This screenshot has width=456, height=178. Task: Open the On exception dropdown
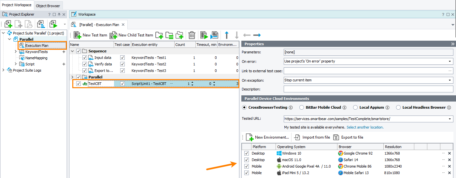pyautogui.click(x=450, y=80)
